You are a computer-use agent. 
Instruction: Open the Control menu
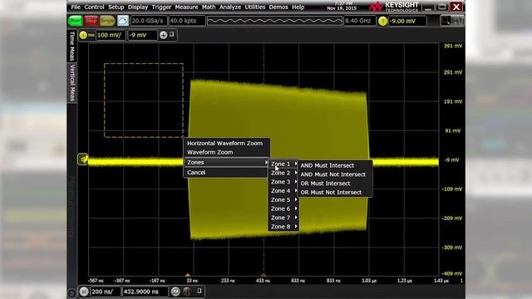pyautogui.click(x=94, y=7)
